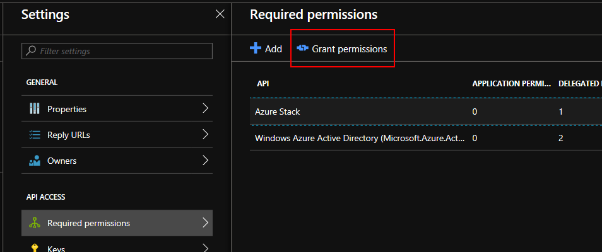
Task: Select the Windows Azure Active Directory row
Action: (x=360, y=137)
